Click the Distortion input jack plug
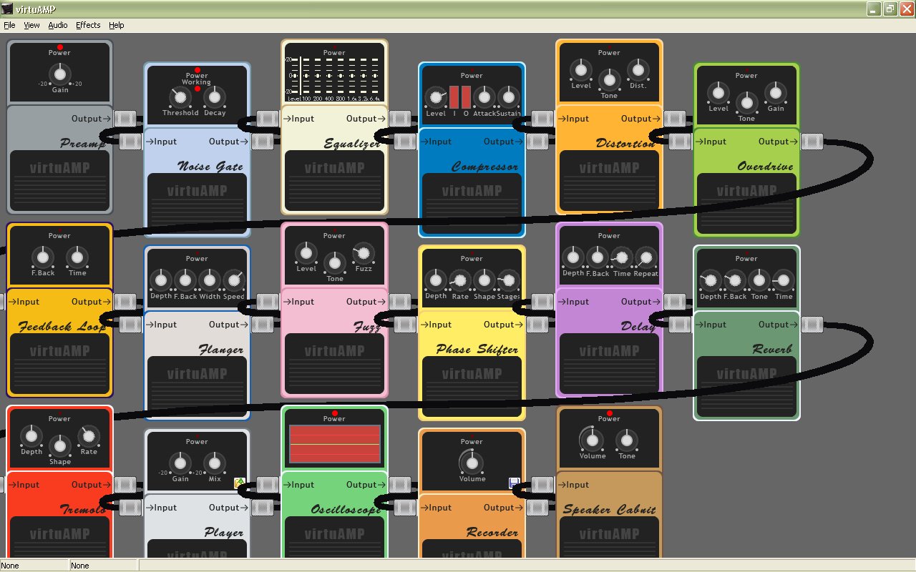The width and height of the screenshot is (916, 572). tap(542, 119)
